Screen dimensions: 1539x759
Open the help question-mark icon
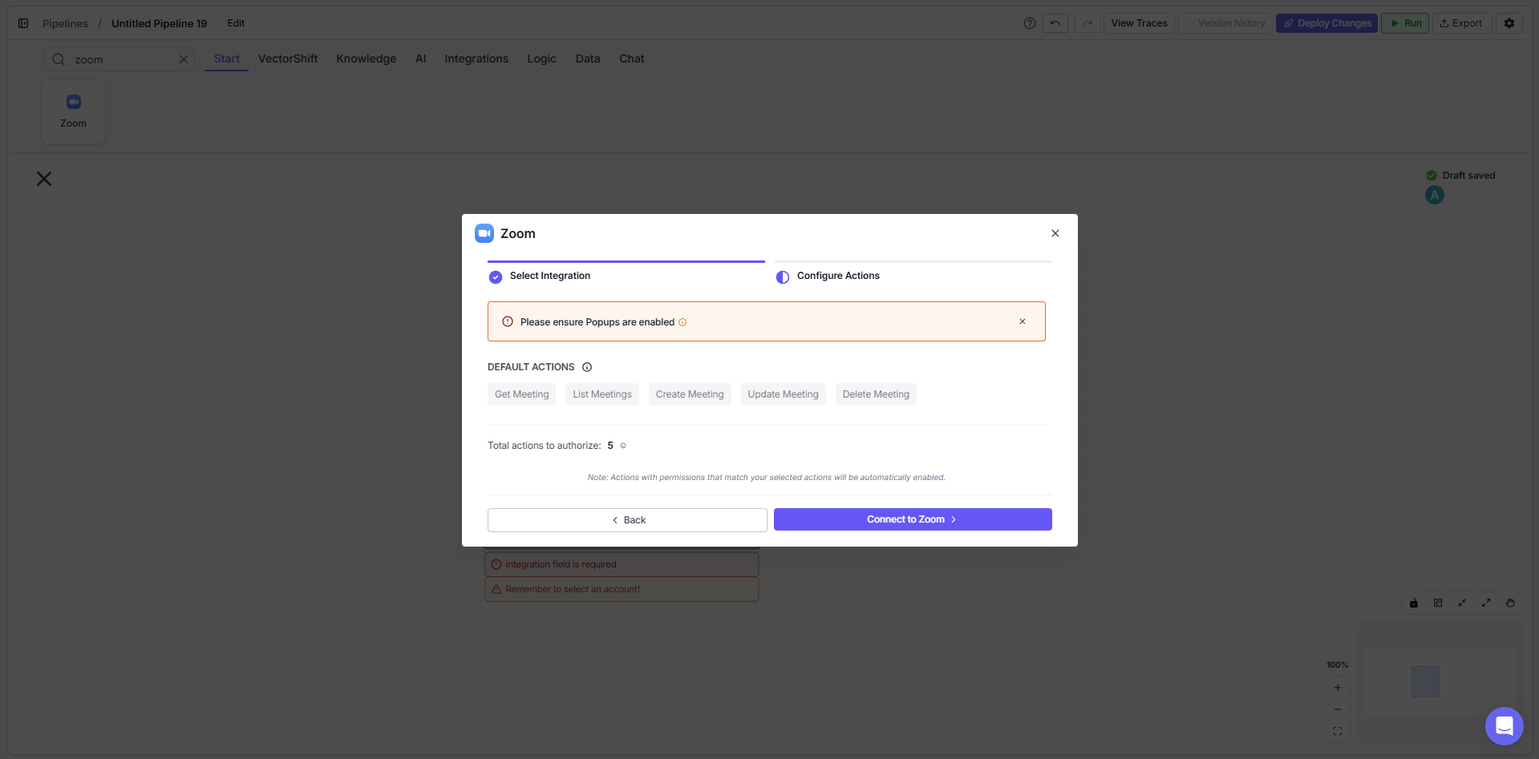pyautogui.click(x=1030, y=23)
